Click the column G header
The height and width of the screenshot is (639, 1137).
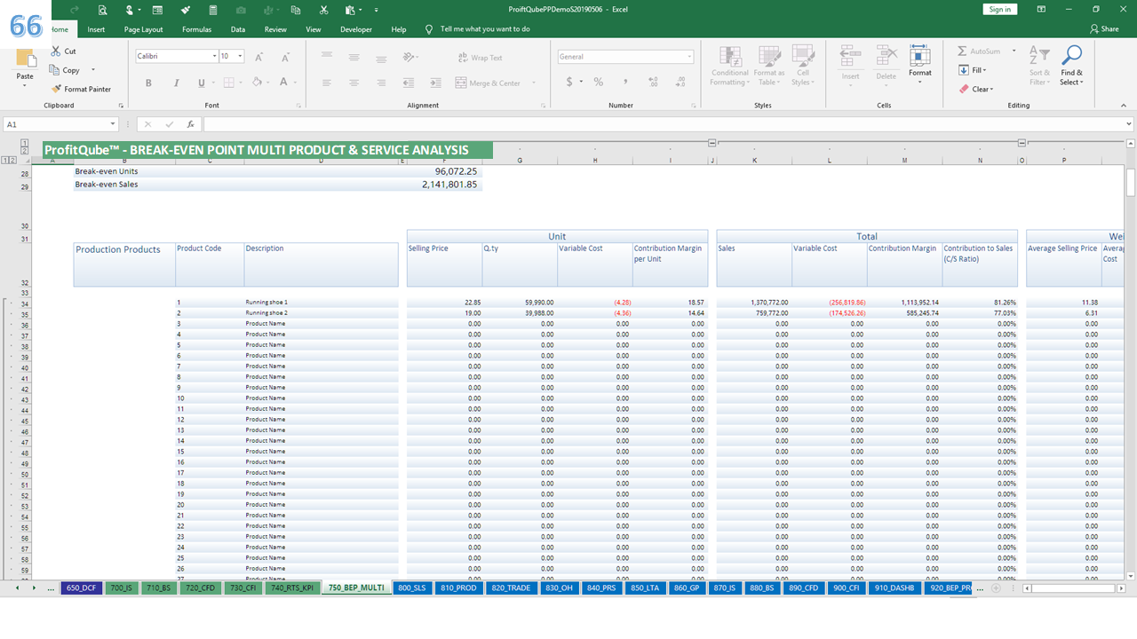click(519, 161)
